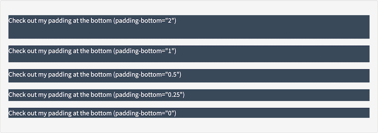Click the padding-bottom="2" dark box

(189, 27)
